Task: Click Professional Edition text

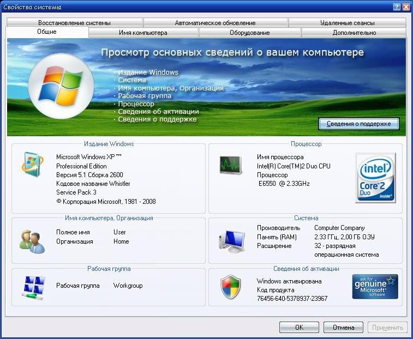Action: pyautogui.click(x=81, y=166)
